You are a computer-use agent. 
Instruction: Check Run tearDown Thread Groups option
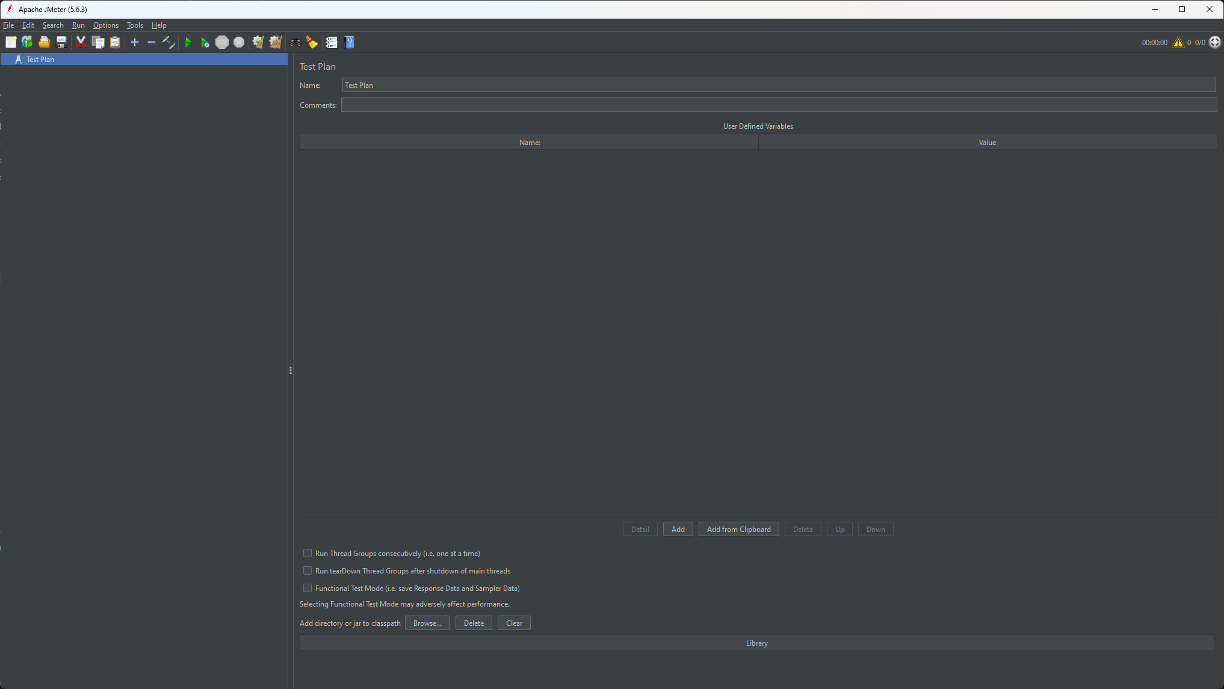point(308,570)
